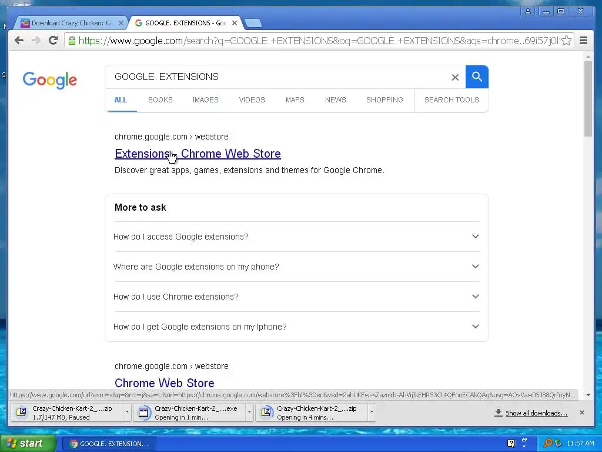This screenshot has height=452, width=602.
Task: Expand 'How do I access Google extensions?'
Action: click(296, 237)
